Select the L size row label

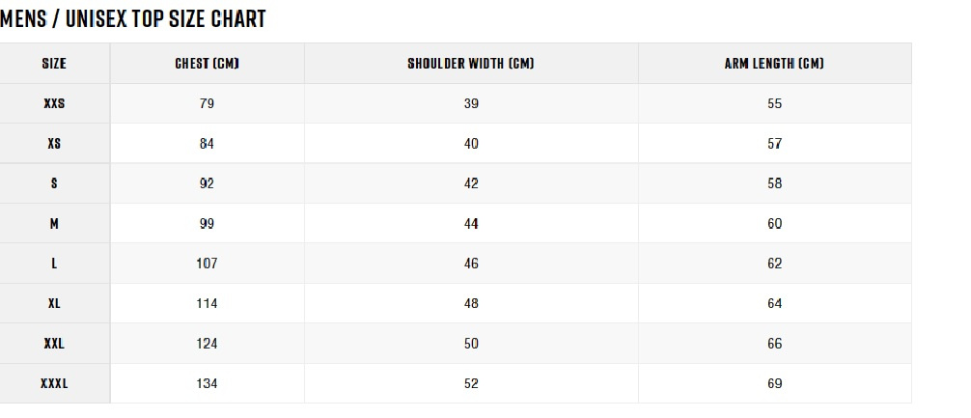54,264
